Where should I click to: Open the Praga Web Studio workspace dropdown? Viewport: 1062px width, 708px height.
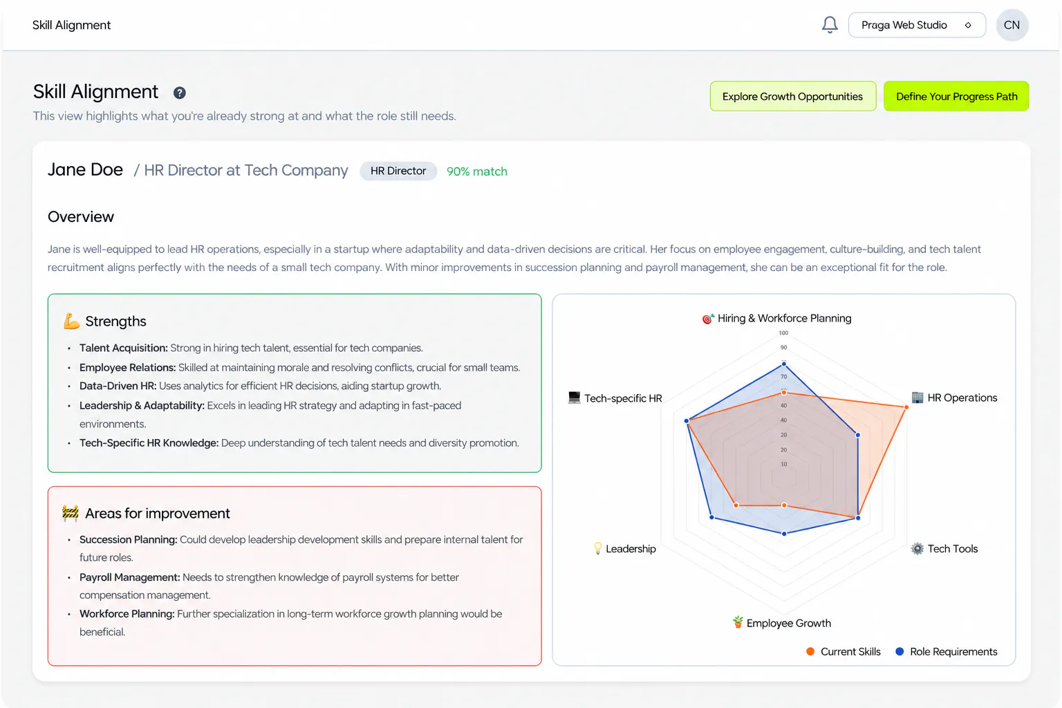917,25
